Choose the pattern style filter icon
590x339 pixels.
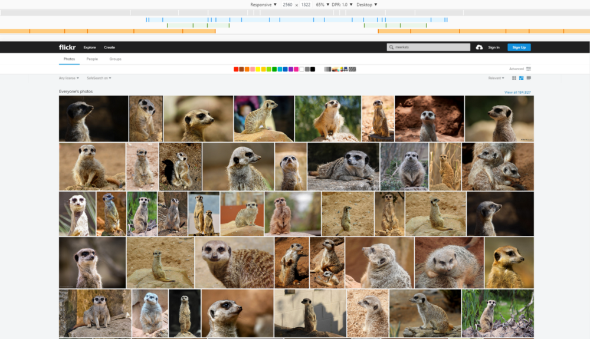pyautogui.click(x=352, y=69)
